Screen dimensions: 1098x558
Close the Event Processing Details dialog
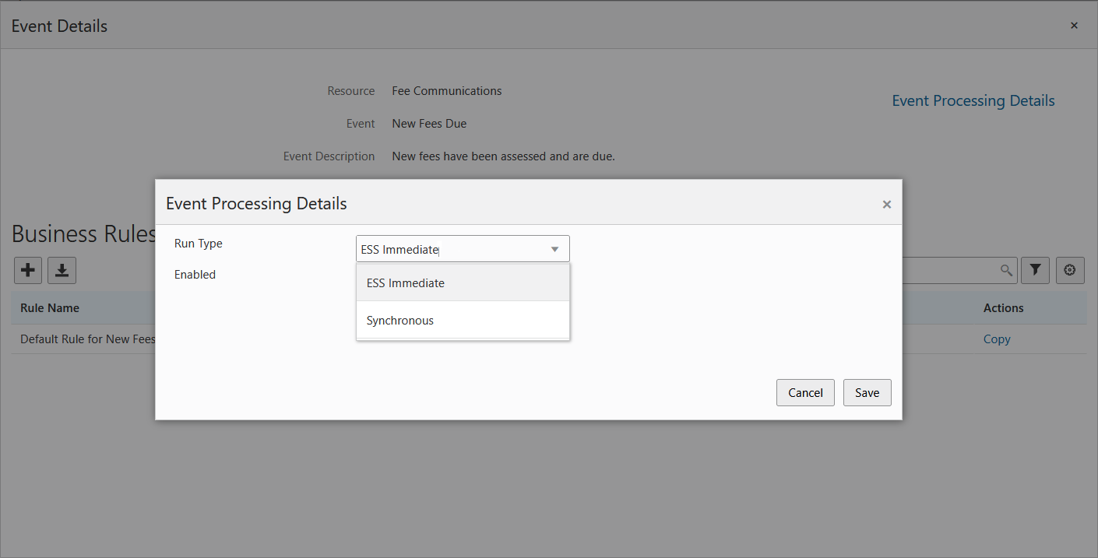(886, 204)
